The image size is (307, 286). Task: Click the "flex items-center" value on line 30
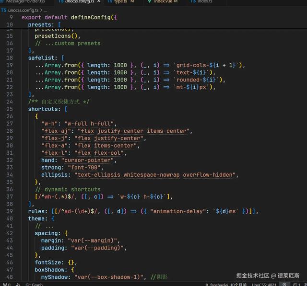click(x=106, y=146)
